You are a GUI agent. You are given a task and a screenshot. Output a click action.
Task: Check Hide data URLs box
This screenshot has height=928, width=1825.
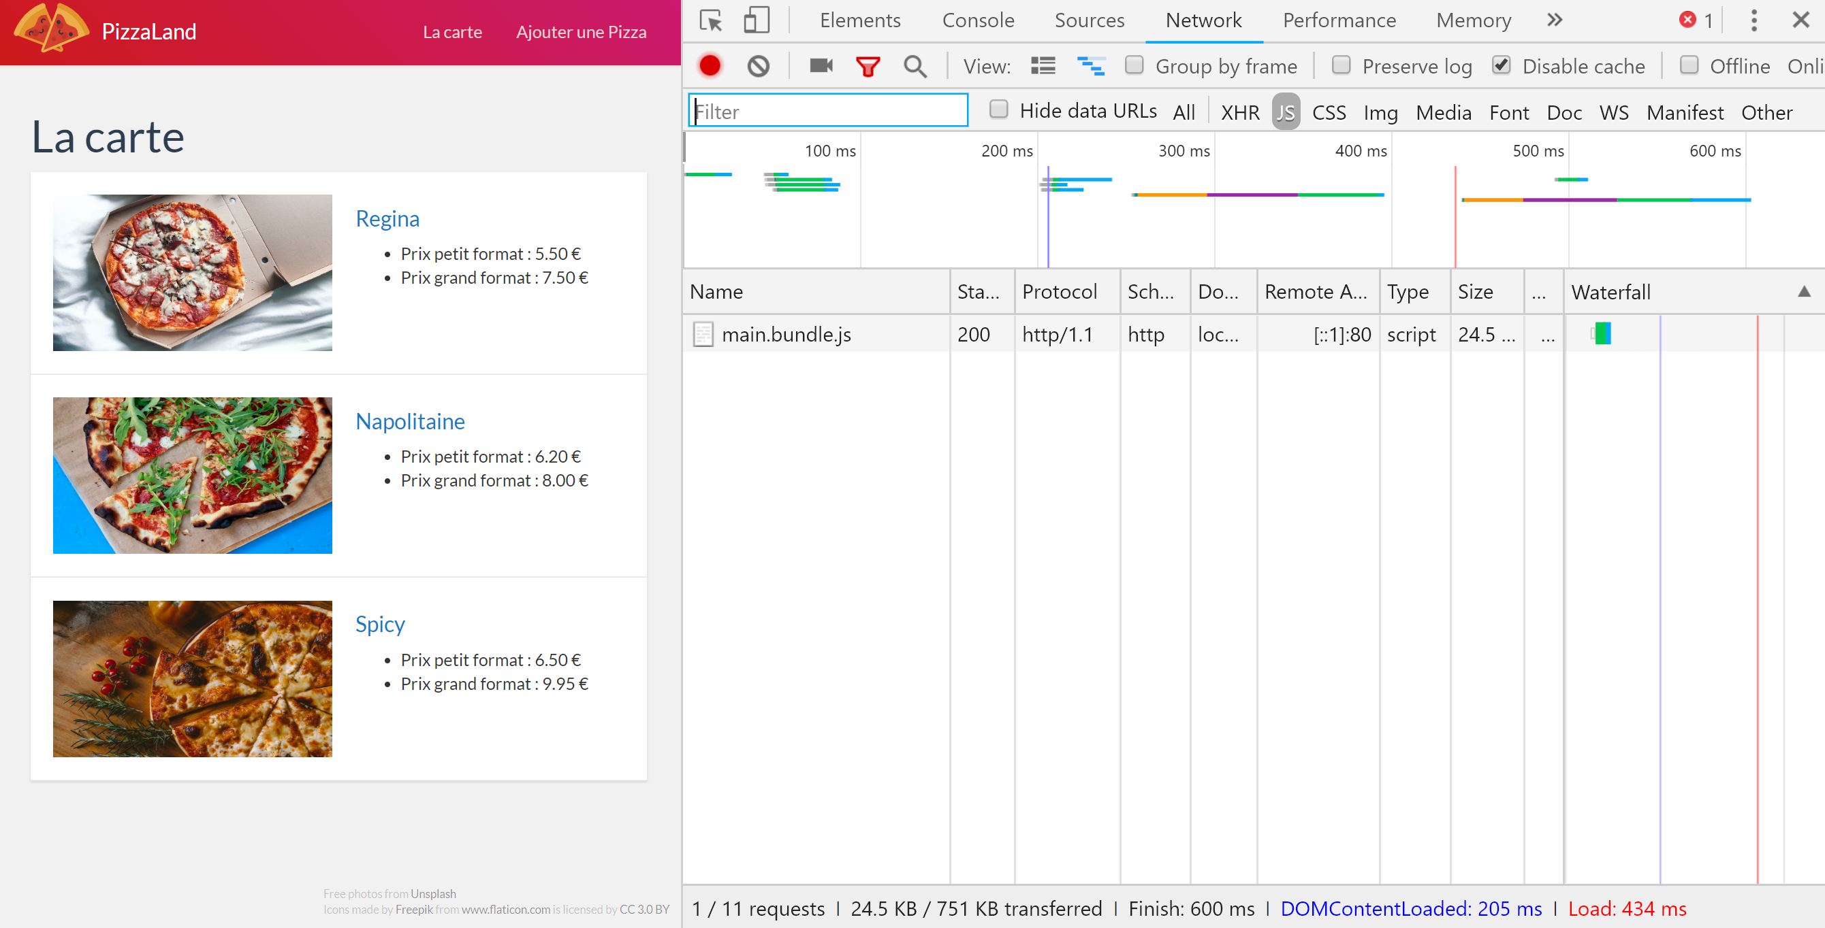[999, 109]
